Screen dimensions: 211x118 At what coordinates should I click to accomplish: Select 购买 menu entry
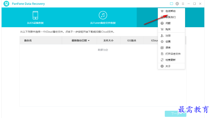171,29
